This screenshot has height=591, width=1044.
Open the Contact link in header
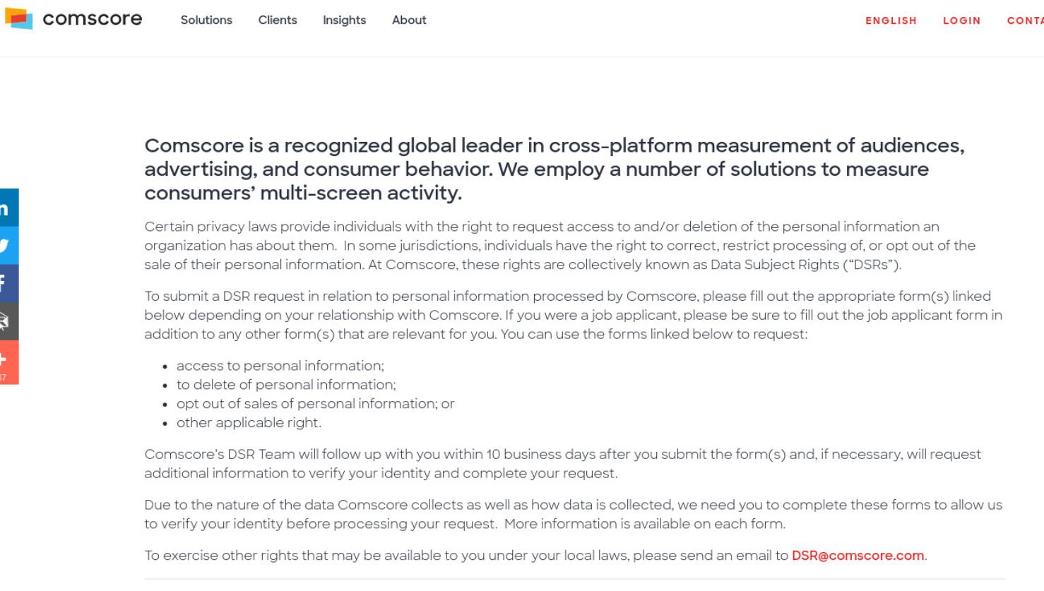pyautogui.click(x=1026, y=20)
